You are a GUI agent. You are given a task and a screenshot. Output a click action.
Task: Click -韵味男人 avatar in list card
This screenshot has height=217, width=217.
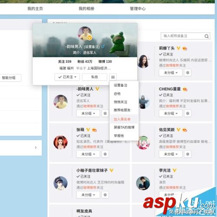coord(60,102)
